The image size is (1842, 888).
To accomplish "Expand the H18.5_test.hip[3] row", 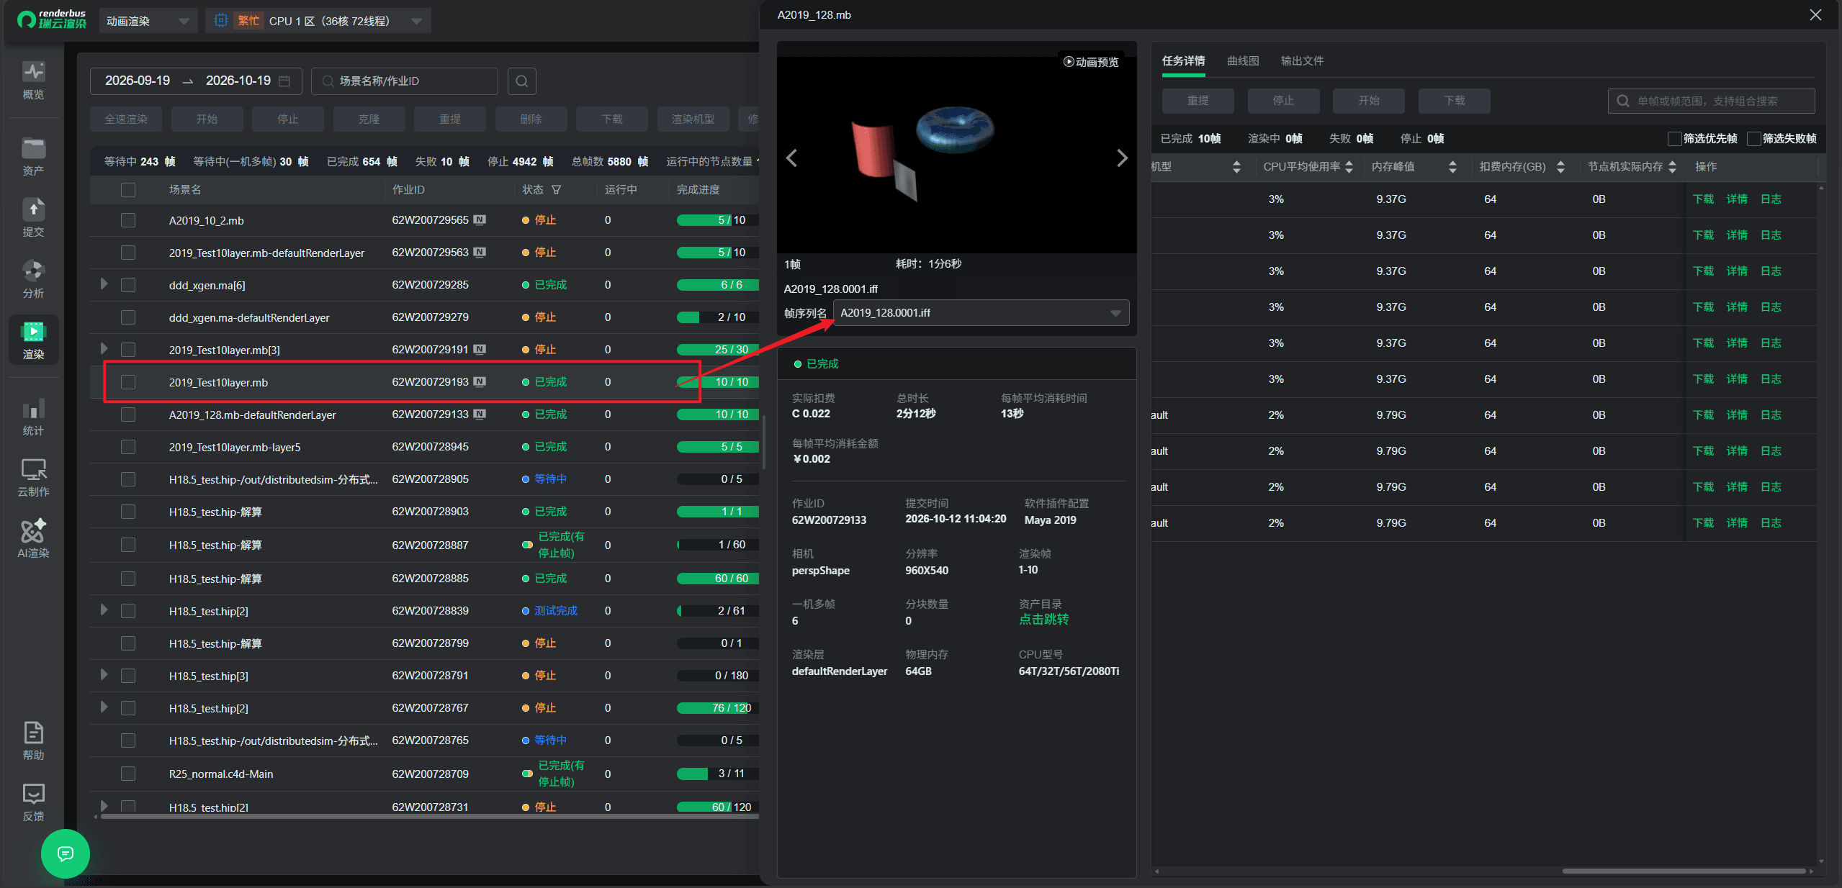I will tap(104, 675).
